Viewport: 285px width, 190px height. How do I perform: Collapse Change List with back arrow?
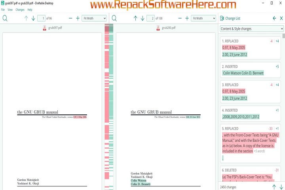(274, 18)
